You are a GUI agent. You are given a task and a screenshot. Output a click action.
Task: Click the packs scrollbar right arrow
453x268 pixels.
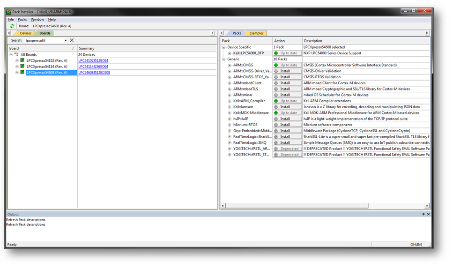427,206
